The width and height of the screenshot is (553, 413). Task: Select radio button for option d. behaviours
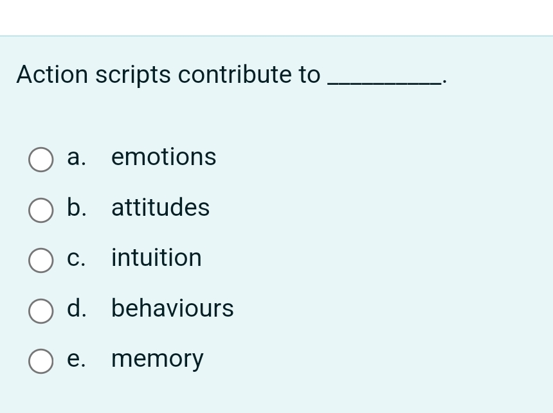[x=41, y=311]
